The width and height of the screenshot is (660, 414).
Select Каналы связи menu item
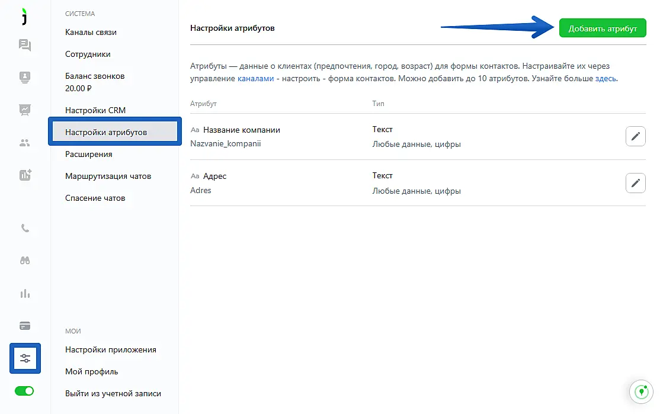point(91,32)
